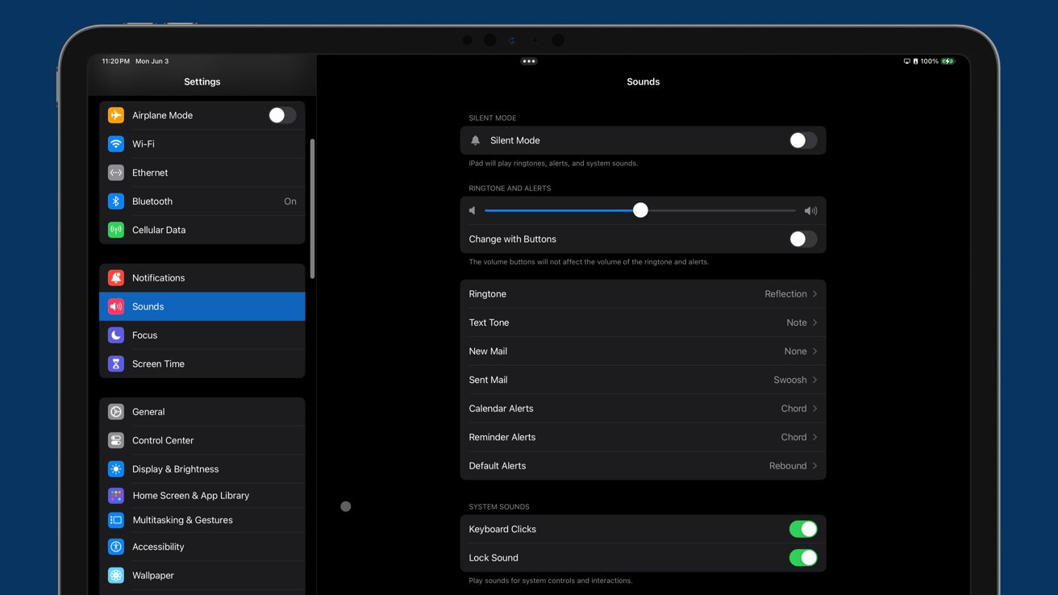Viewport: 1058px width, 595px height.
Task: Tap the 'Reflection' ringtone value
Action: (x=785, y=294)
